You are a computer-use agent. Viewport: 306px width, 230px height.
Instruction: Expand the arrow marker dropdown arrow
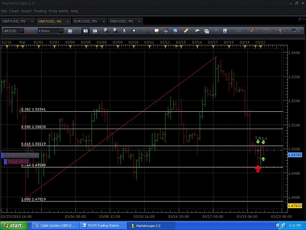287,31
